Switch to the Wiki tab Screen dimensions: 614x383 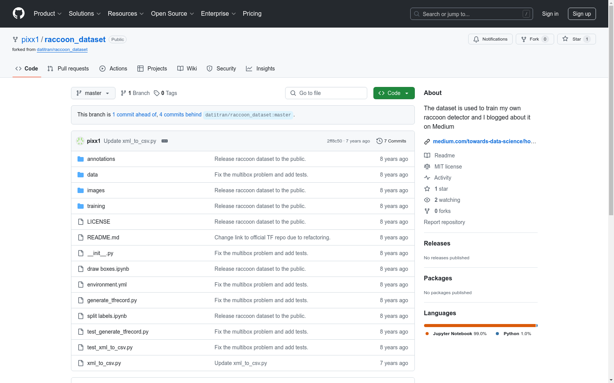click(187, 69)
